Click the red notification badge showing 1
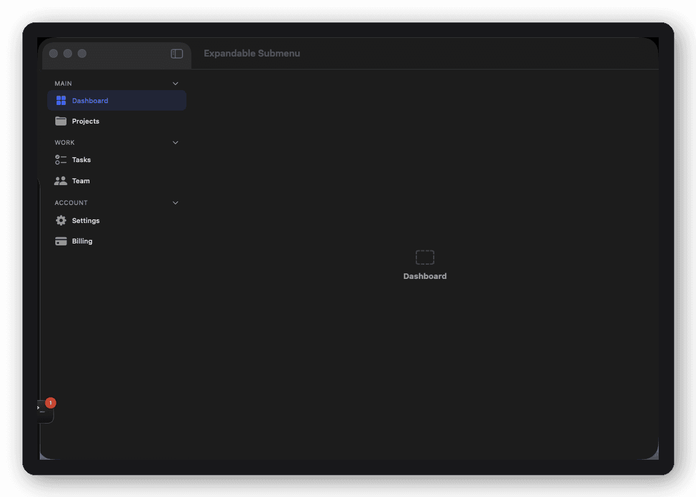This screenshot has height=497, width=696. pyautogui.click(x=50, y=403)
